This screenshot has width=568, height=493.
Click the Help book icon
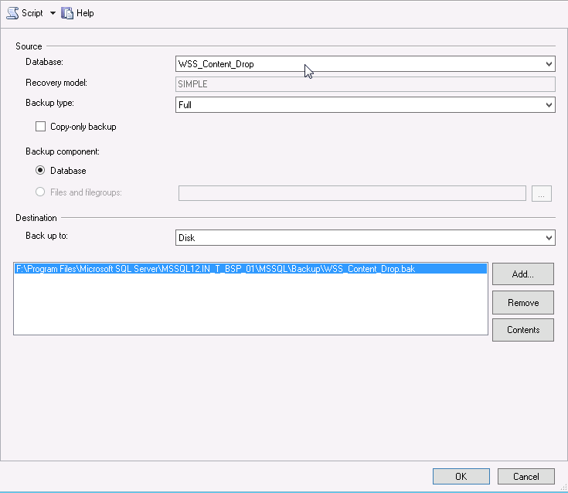pos(67,13)
